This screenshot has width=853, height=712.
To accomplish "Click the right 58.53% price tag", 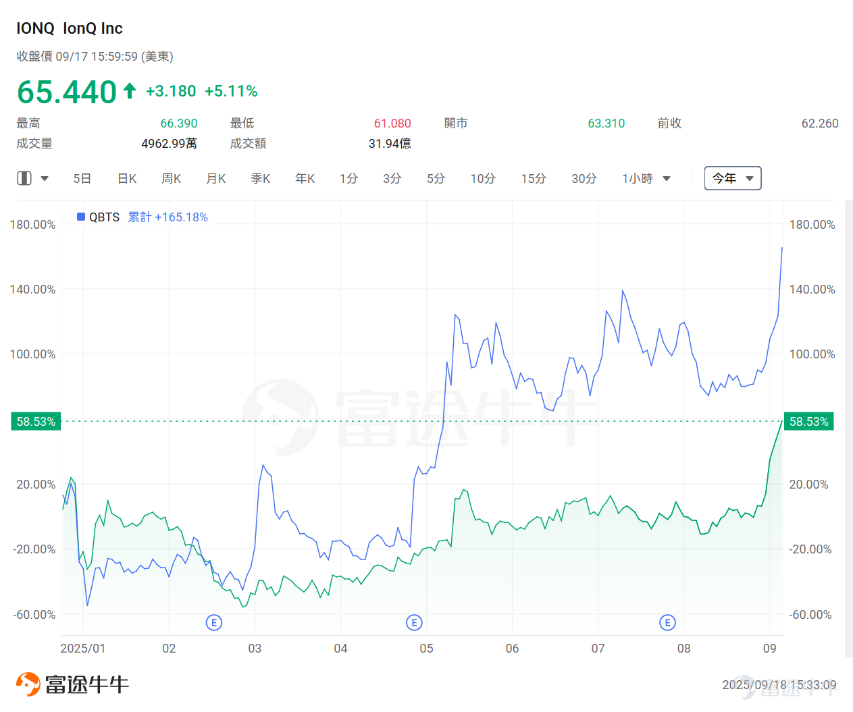I will (808, 421).
